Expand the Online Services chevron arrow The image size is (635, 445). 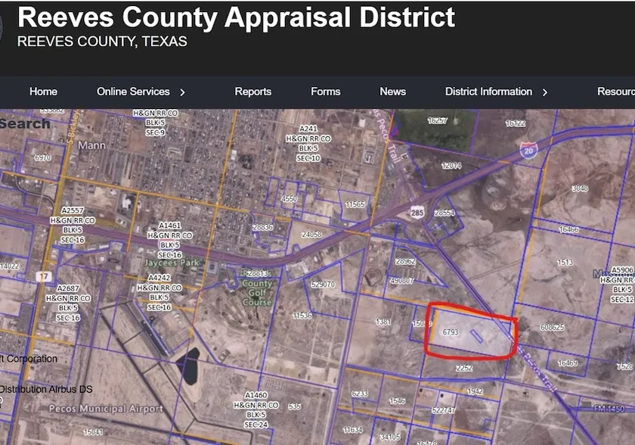(182, 92)
